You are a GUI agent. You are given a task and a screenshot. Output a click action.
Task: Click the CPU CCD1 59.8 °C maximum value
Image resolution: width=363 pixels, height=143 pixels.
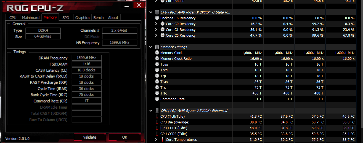tap(318, 128)
